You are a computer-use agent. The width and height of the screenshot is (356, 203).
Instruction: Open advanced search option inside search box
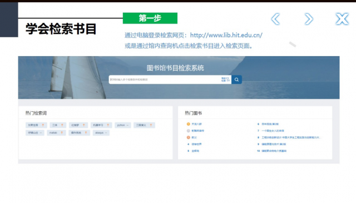point(225,80)
